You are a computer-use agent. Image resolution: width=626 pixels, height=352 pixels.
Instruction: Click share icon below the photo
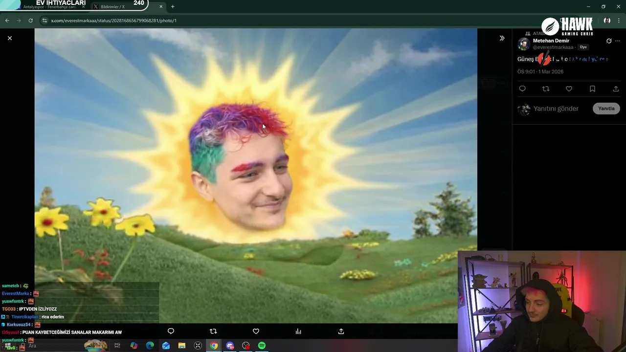(341, 331)
